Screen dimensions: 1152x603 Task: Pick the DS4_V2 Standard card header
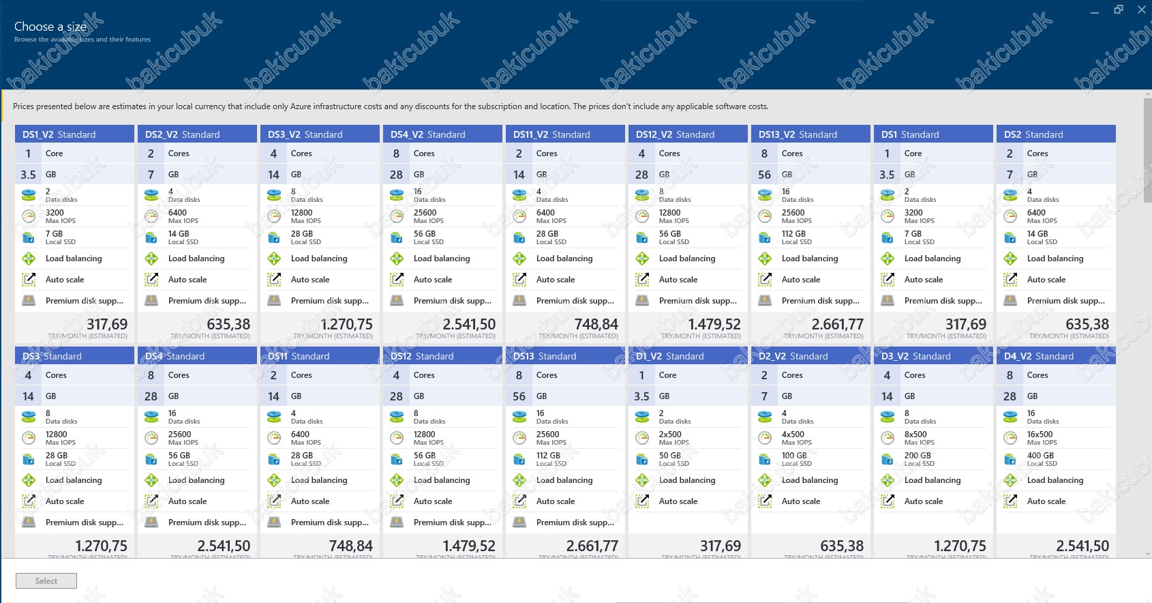click(x=443, y=134)
